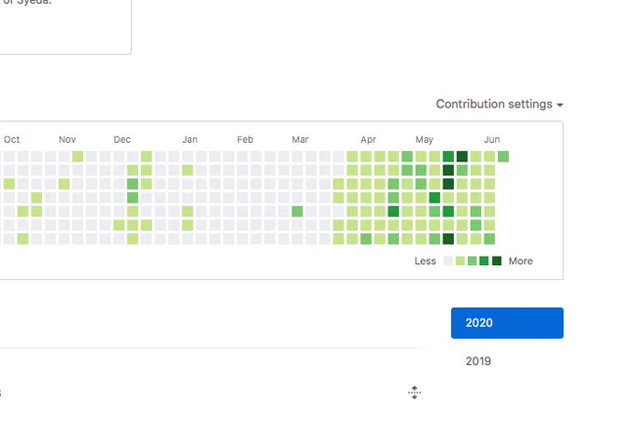Click the 'Feb' month label

click(245, 140)
